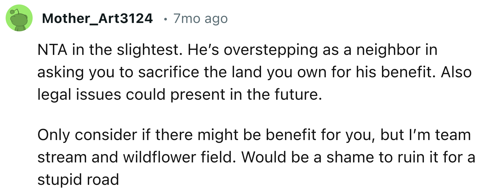The height and width of the screenshot is (191, 481).
Task: Click the "7mo ago" timestamp
Action: click(x=200, y=18)
